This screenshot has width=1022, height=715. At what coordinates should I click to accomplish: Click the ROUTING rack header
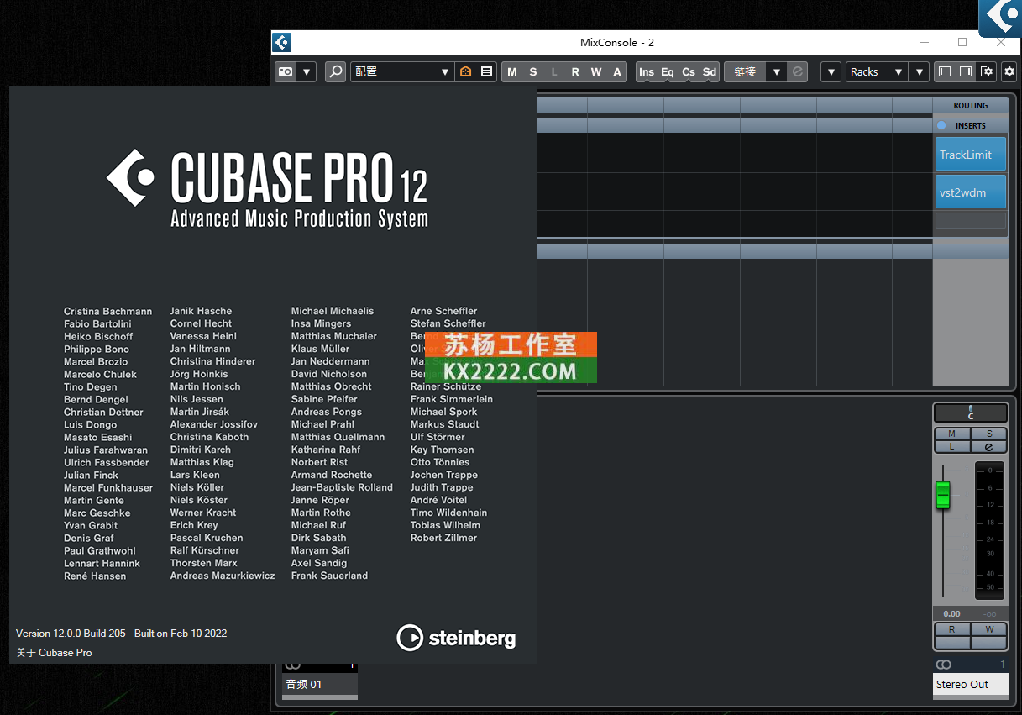(x=971, y=106)
